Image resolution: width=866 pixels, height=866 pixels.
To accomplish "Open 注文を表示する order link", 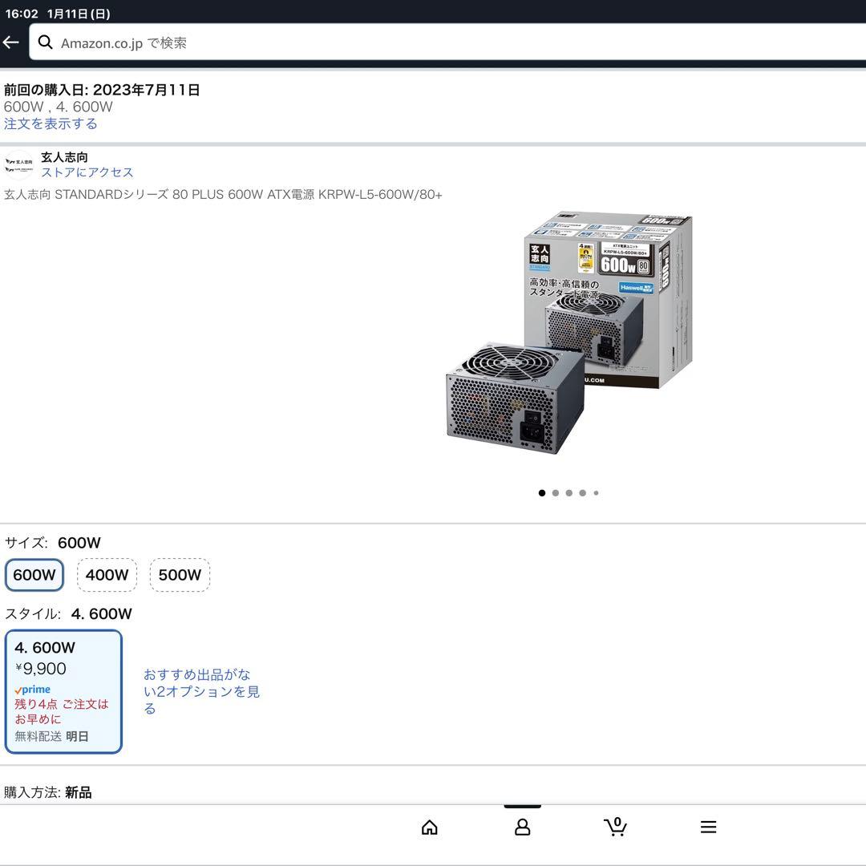I will (50, 123).
